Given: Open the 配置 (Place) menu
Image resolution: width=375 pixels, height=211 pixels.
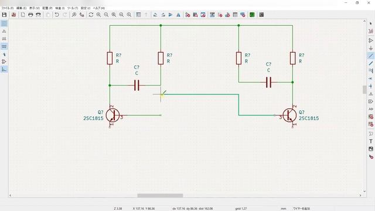Looking at the screenshot, I should [x=47, y=8].
